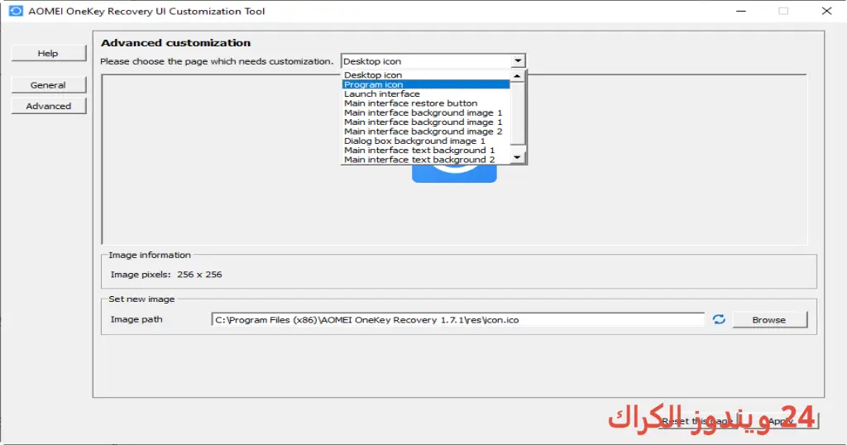This screenshot has height=445, width=847.
Task: Browse for a new image file
Action: point(769,320)
